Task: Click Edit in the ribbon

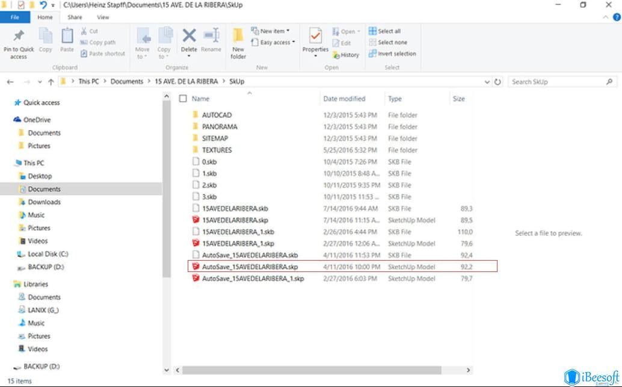Action: click(342, 43)
